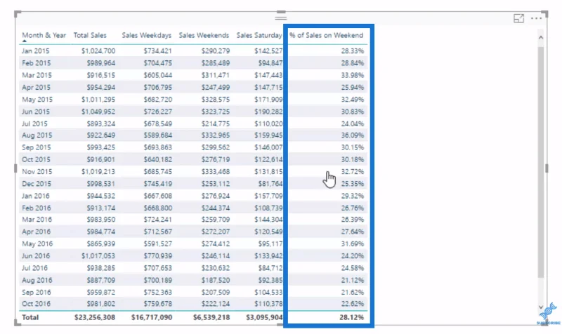Click the visual drag handle at top
Image resolution: width=562 pixels, height=334 pixels.
pos(280,17)
